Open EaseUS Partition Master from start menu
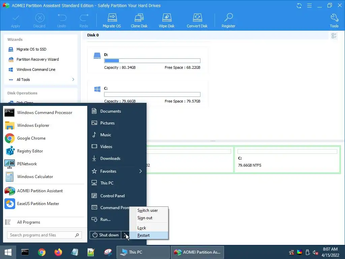345x259 pixels. click(x=45, y=204)
